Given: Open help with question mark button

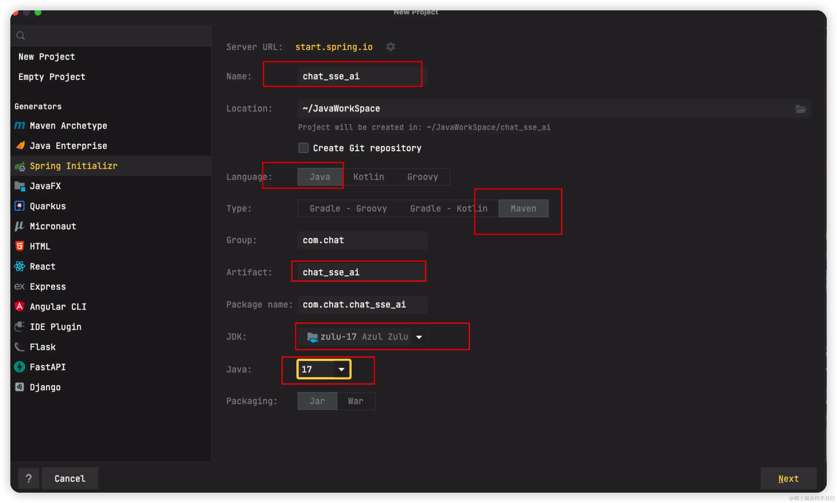Looking at the screenshot, I should tap(29, 478).
